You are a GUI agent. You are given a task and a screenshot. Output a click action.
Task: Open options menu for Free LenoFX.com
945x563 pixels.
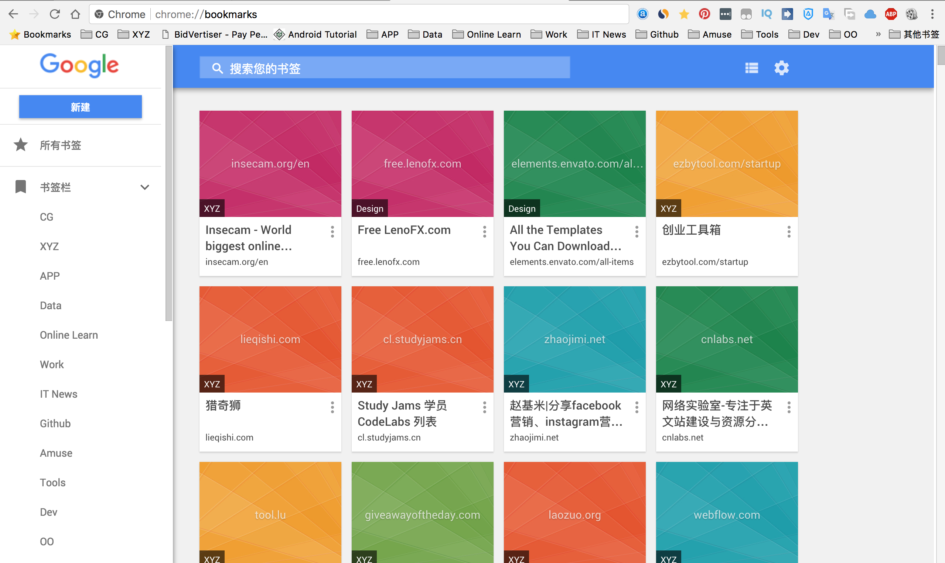[x=485, y=231]
